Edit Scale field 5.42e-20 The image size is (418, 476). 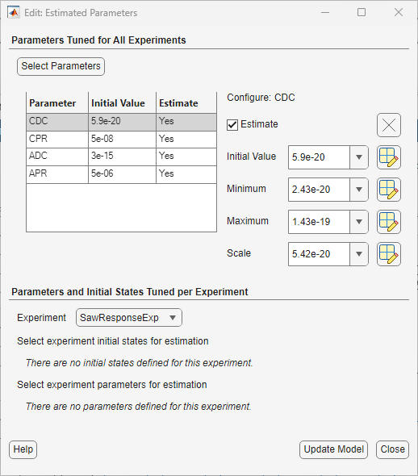(x=319, y=254)
